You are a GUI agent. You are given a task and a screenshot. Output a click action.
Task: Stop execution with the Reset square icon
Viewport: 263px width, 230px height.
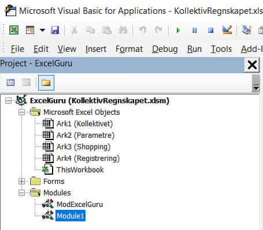[211, 31]
